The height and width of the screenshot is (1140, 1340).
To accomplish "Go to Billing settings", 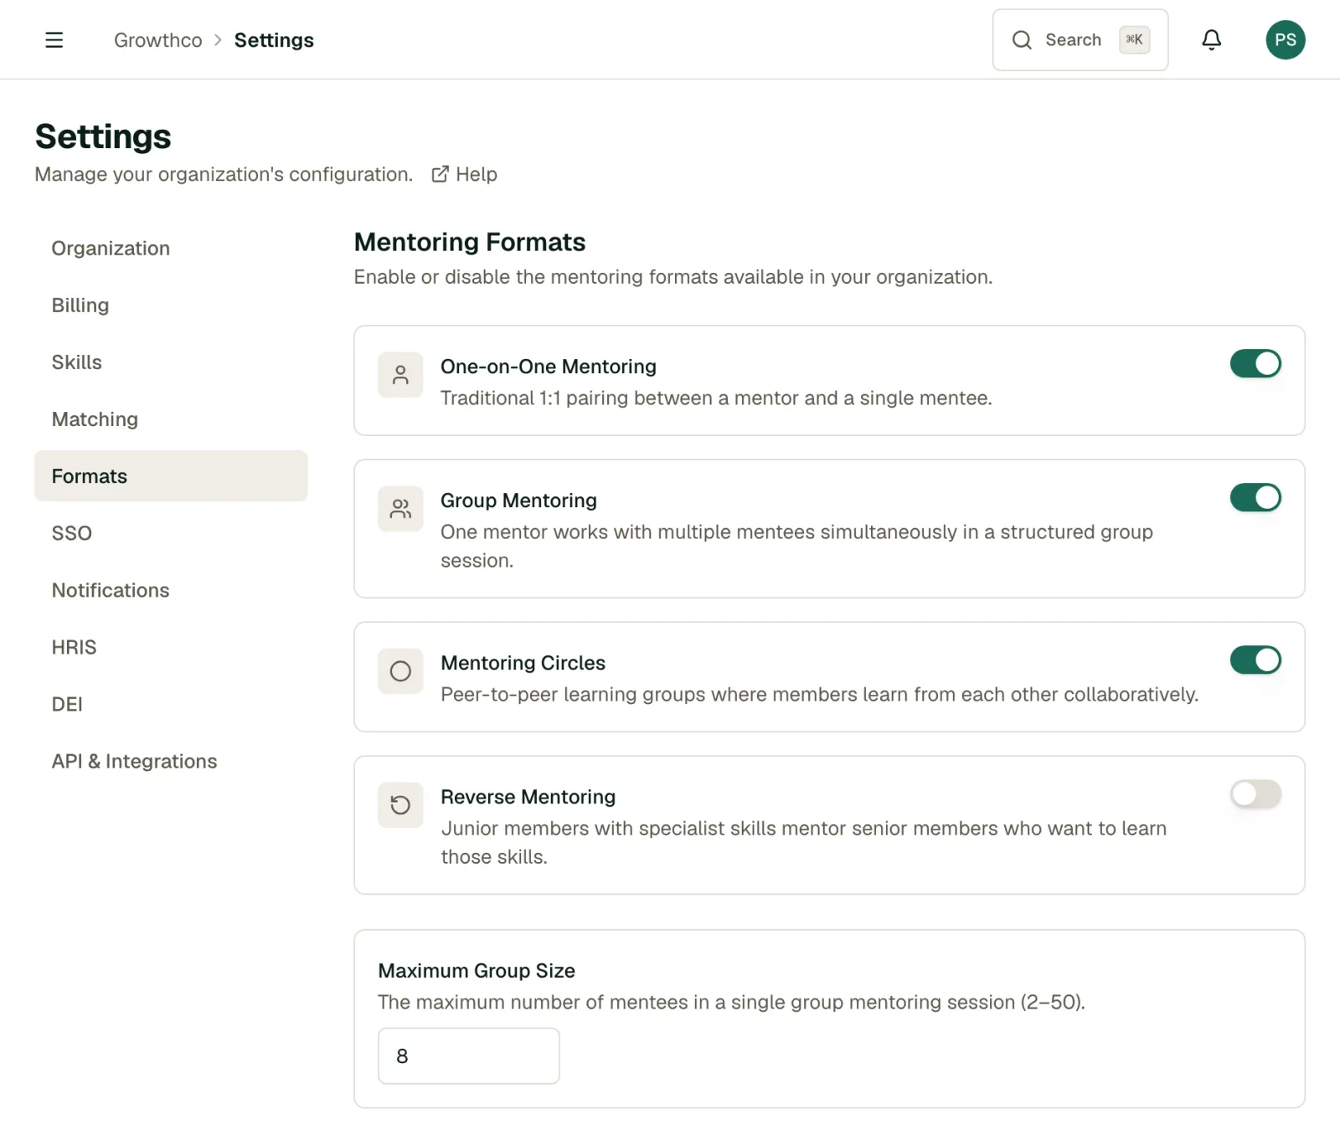I will [x=171, y=306].
